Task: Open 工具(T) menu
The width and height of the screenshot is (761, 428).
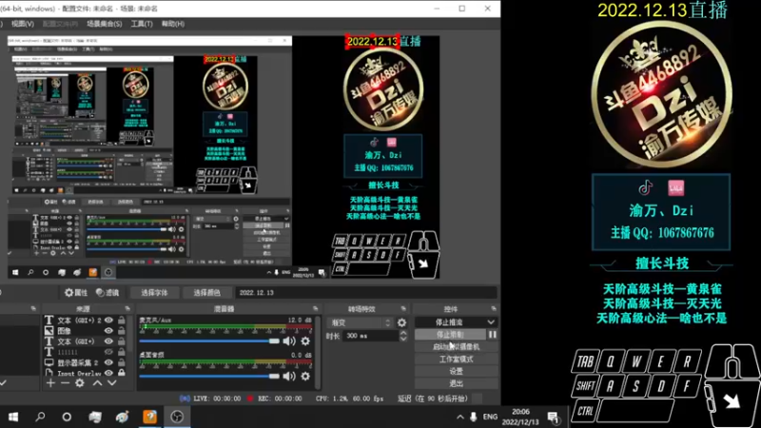Action: click(x=141, y=23)
